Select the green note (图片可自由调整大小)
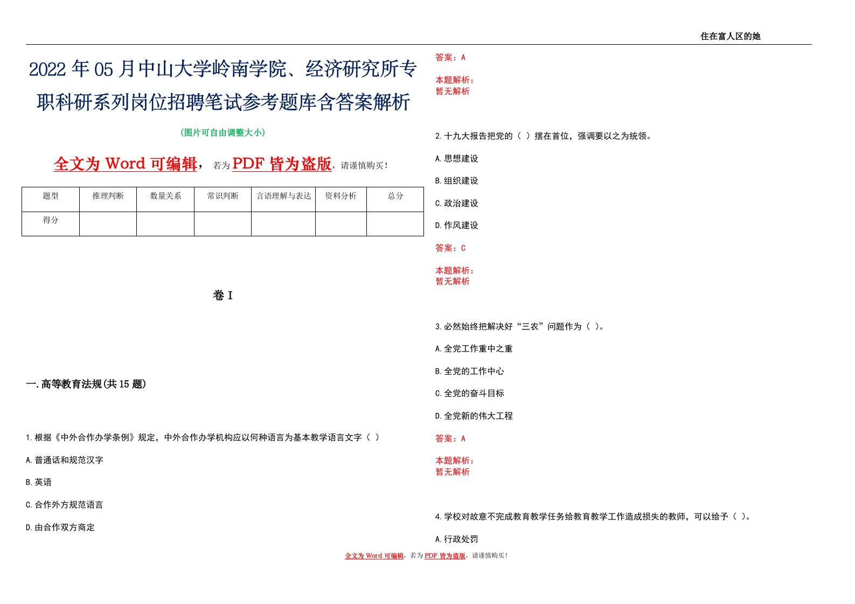The image size is (855, 604). 223,132
